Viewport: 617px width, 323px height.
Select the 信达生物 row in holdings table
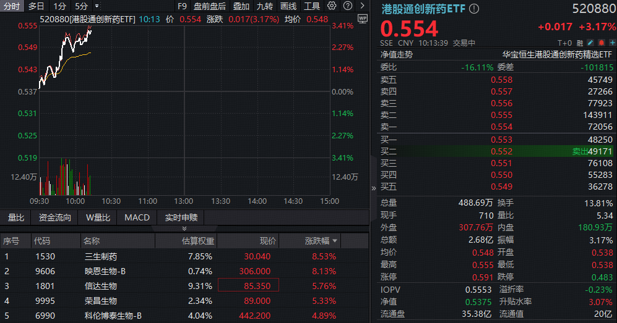coord(101,286)
